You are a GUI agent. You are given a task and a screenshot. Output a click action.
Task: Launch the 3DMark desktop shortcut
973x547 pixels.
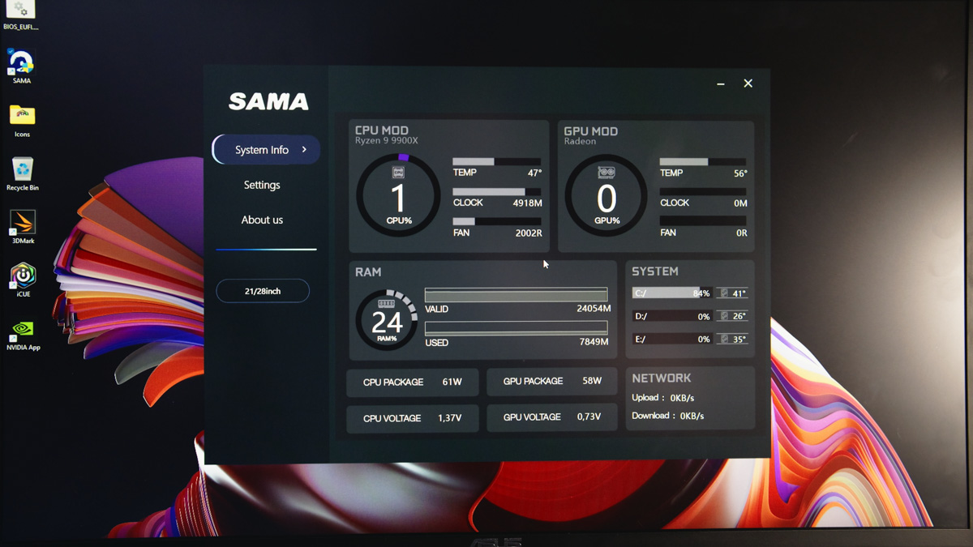[23, 227]
